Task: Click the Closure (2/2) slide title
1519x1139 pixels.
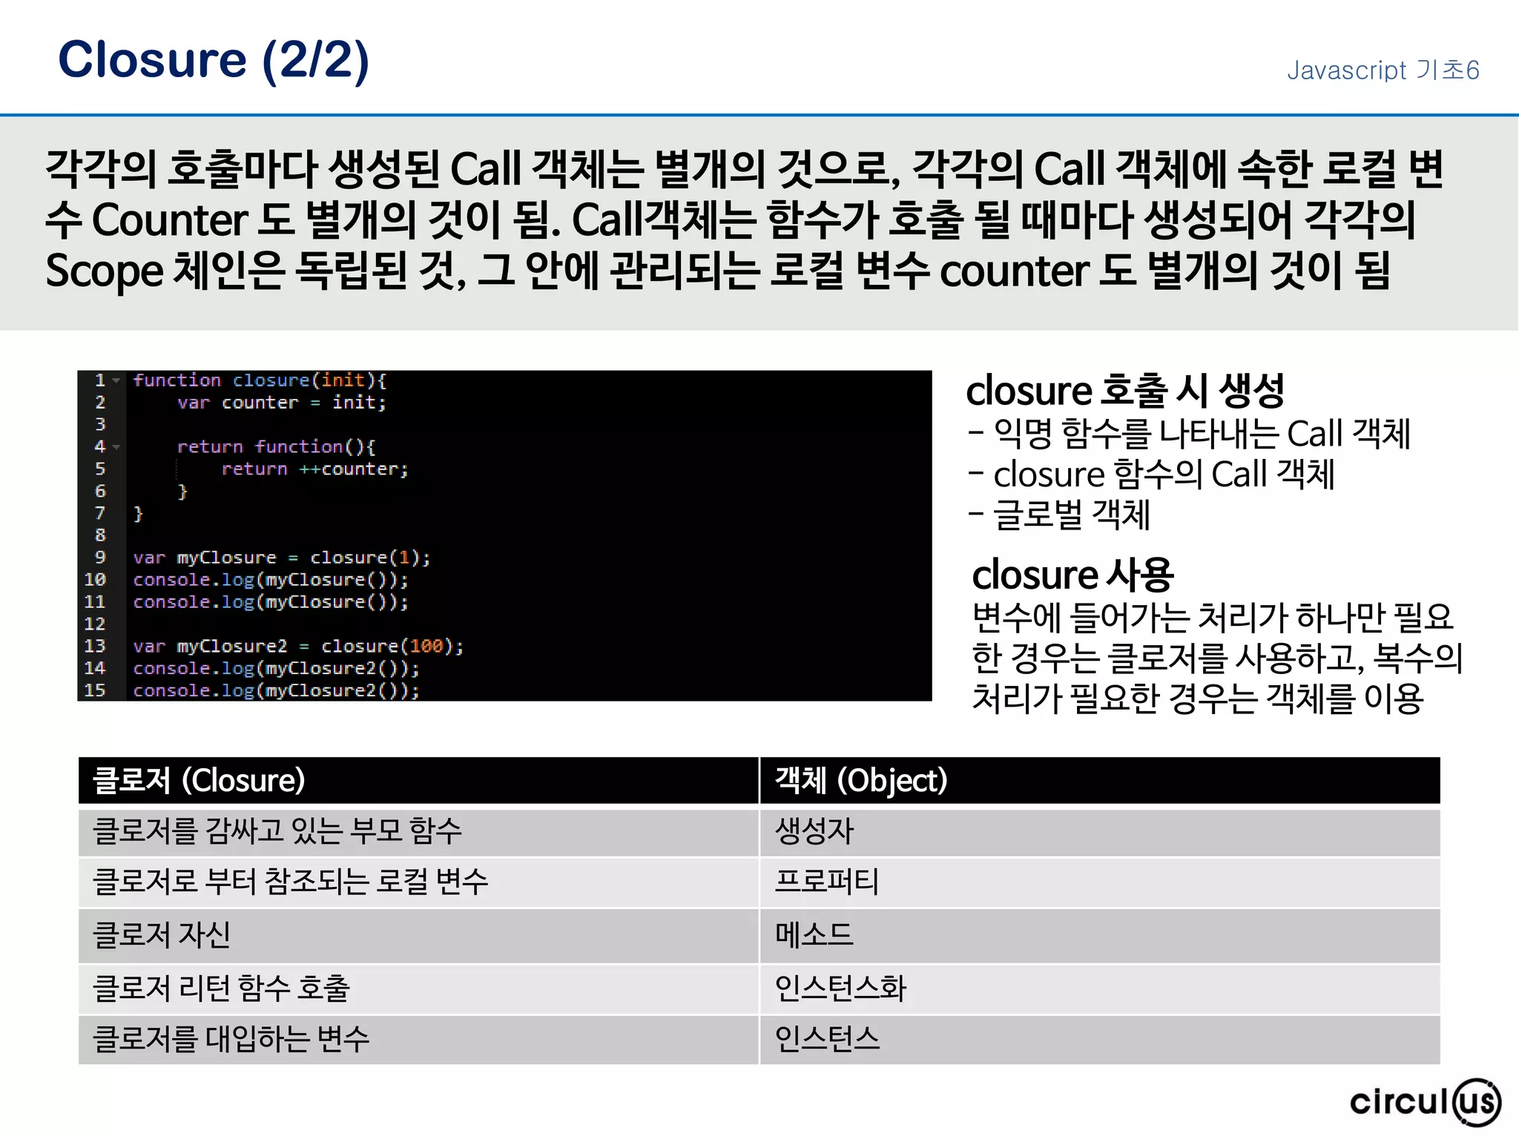Action: click(x=213, y=59)
